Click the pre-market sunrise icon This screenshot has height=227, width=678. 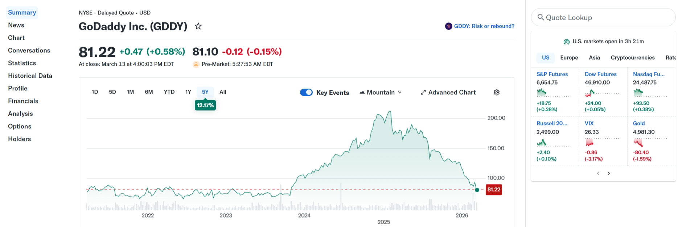[196, 64]
